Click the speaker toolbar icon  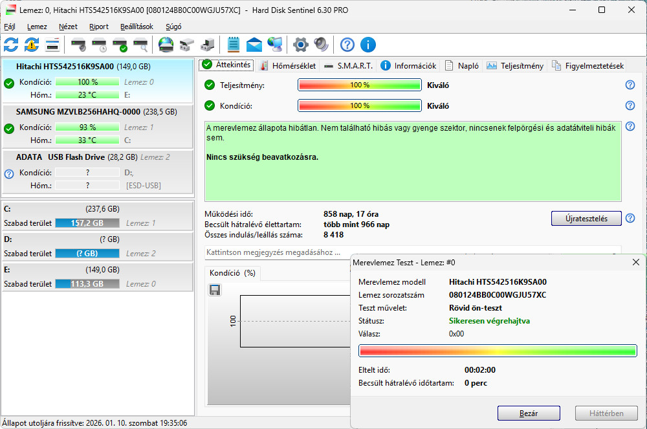[x=321, y=45]
